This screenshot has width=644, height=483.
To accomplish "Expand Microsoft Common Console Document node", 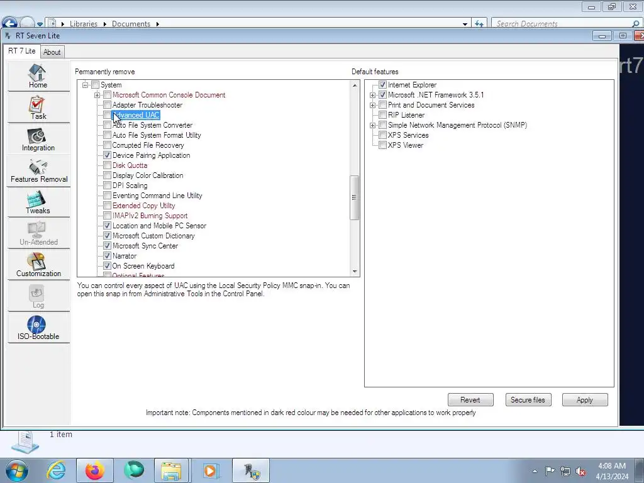I will click(x=97, y=96).
